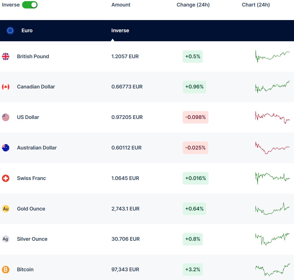
Task: Toggle the Inverse switch off
Action: 30,5
